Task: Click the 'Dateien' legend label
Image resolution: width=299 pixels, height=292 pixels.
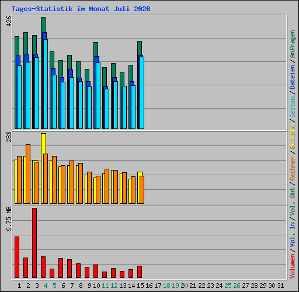Action: (293, 77)
